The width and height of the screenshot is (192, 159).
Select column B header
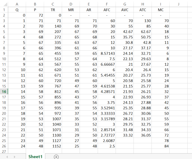pyautogui.click(x=35, y=4)
